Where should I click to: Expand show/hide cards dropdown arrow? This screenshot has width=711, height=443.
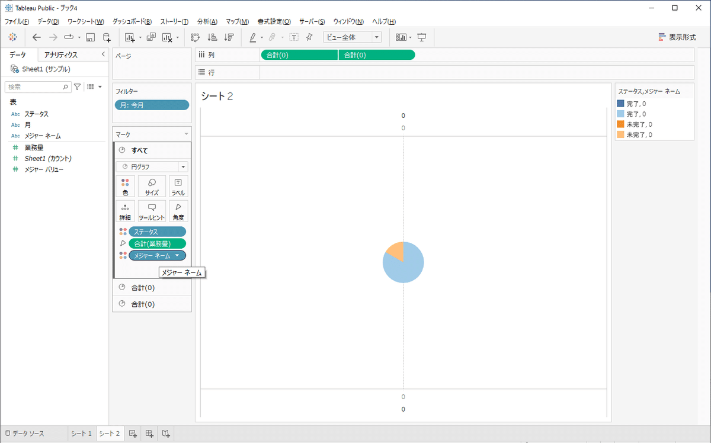coord(410,37)
